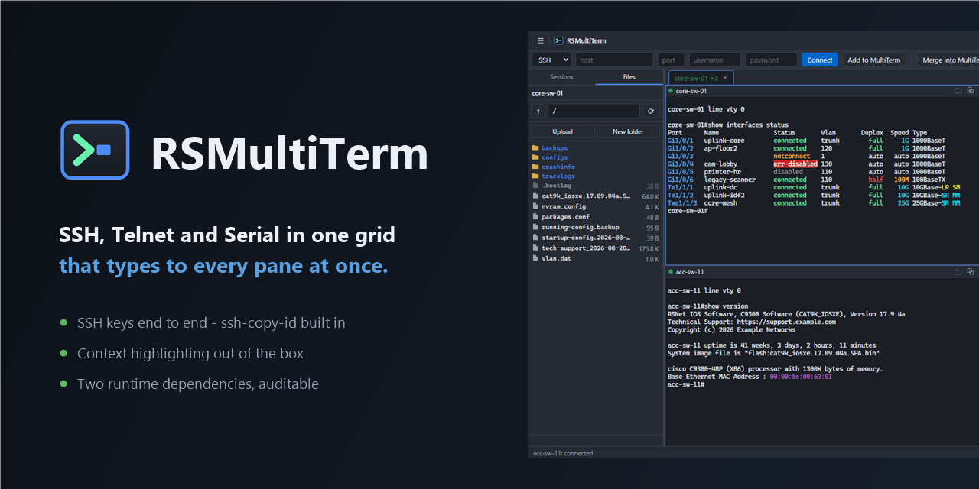Click the green status dot beside core-sw-01 pane title

671,90
